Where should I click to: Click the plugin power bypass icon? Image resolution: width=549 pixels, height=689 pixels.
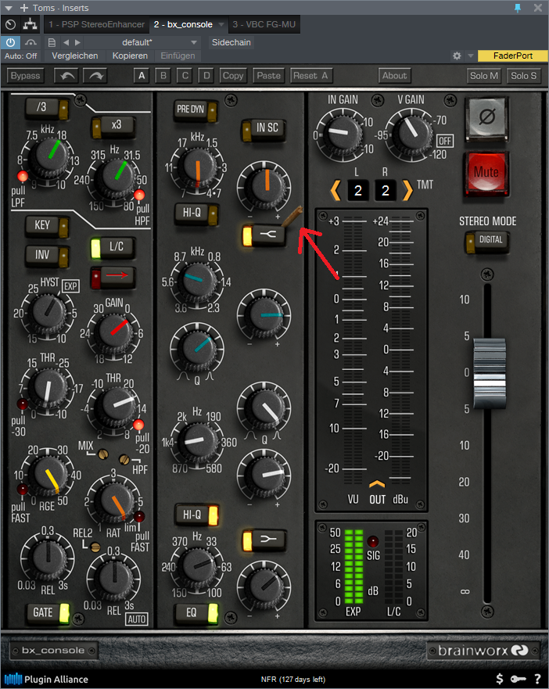10,43
